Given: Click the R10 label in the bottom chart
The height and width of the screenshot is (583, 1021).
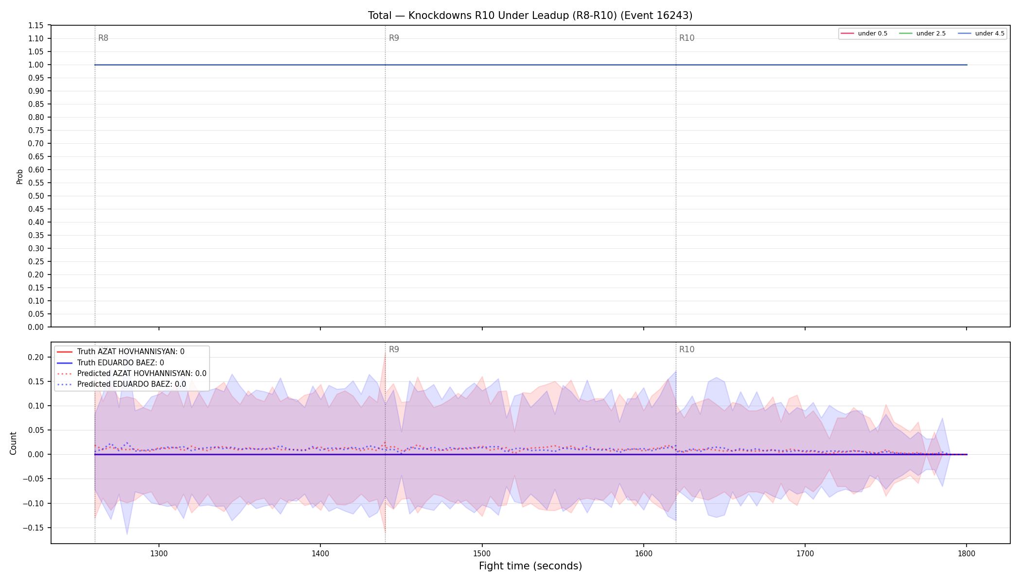Looking at the screenshot, I should pyautogui.click(x=687, y=349).
